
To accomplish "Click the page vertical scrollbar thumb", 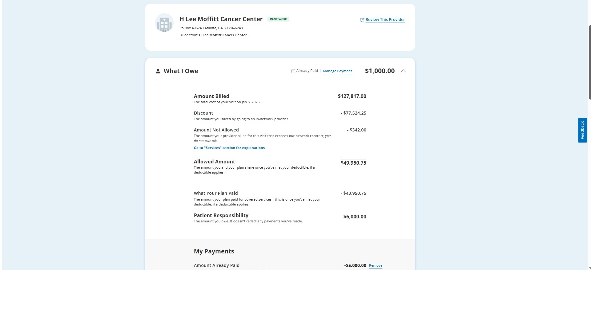I will pos(590,62).
